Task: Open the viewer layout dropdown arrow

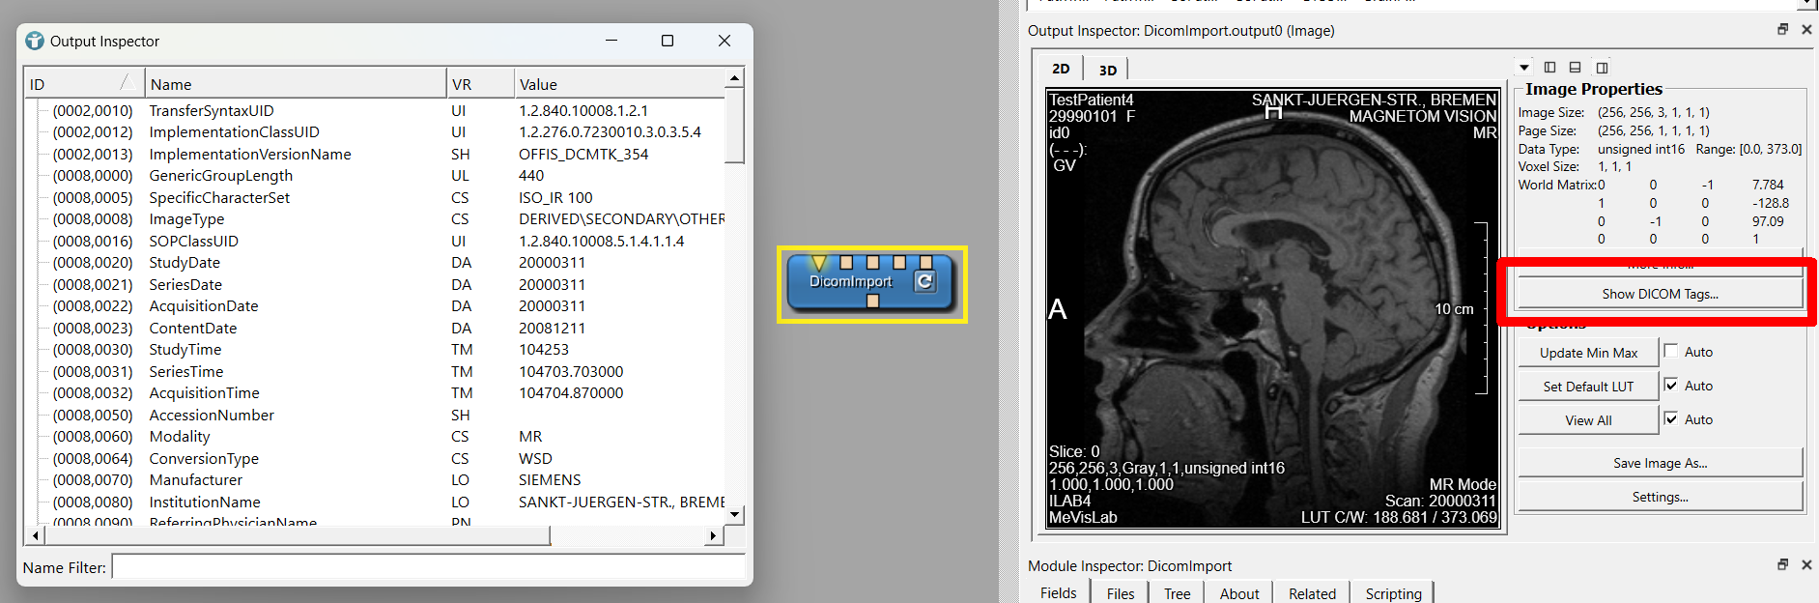Action: pyautogui.click(x=1524, y=68)
